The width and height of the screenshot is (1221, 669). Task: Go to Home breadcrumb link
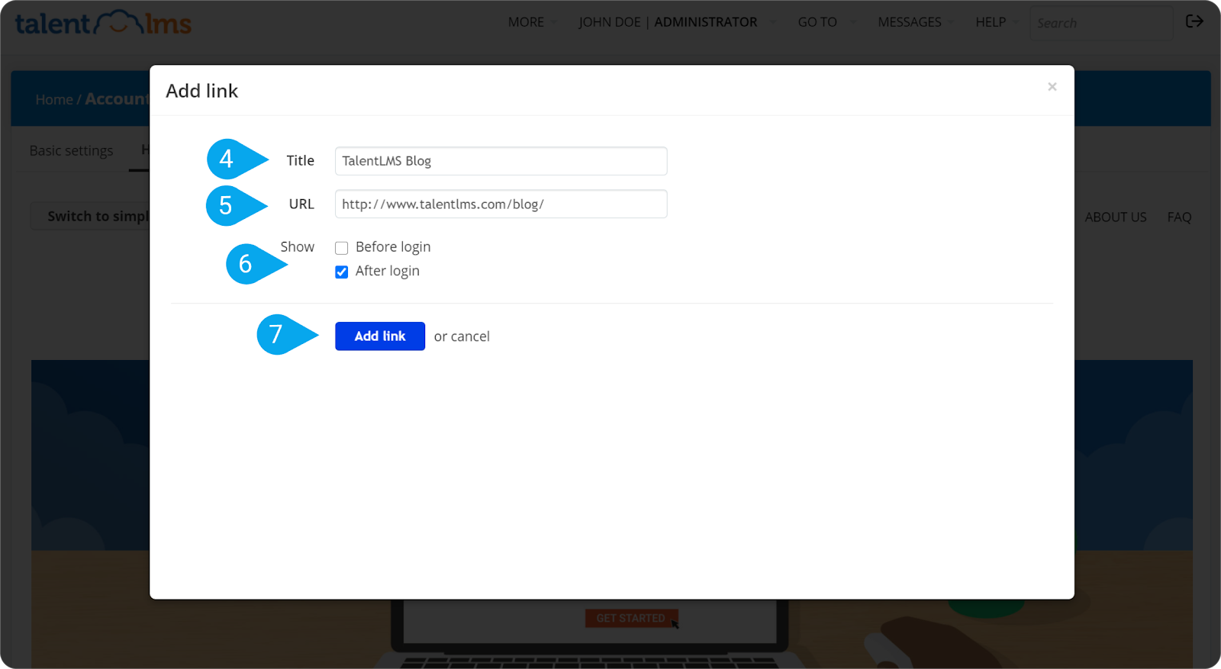click(x=54, y=100)
